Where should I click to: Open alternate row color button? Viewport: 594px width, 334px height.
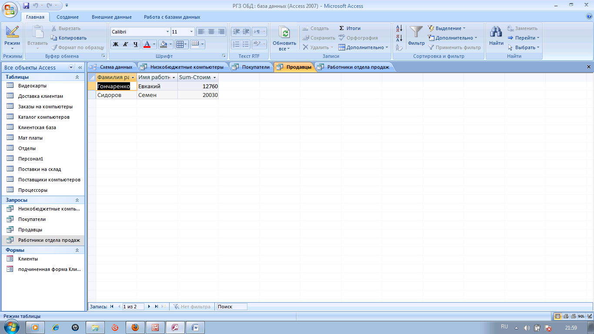tap(197, 44)
